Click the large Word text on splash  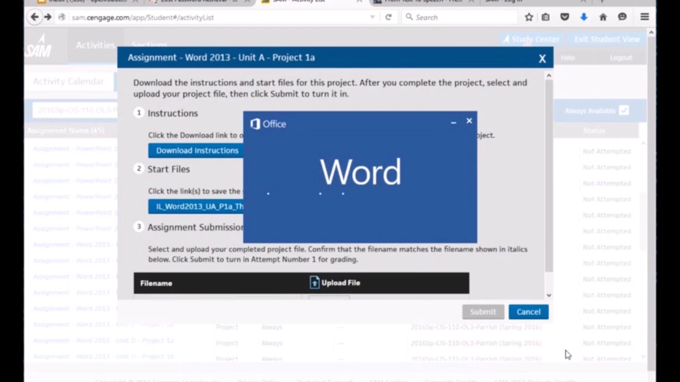[x=360, y=172]
